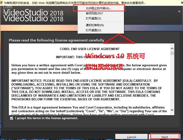183x140 pixels.
Task: Click the security shield icon in the notification bar
Action: (1, 2)
